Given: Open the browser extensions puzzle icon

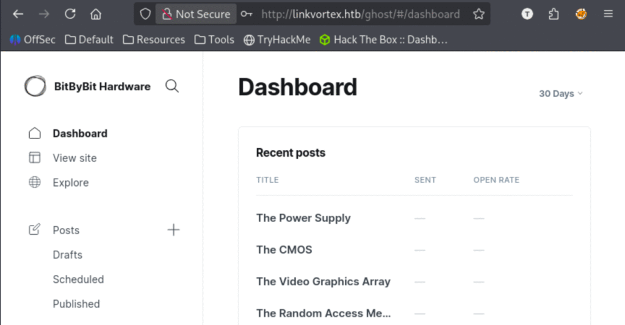Looking at the screenshot, I should (554, 14).
